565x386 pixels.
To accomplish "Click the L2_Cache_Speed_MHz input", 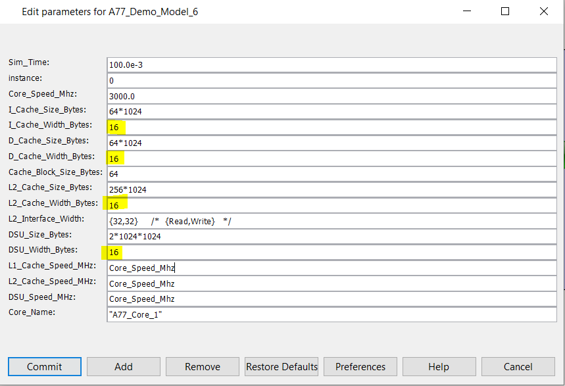I will click(x=332, y=283).
